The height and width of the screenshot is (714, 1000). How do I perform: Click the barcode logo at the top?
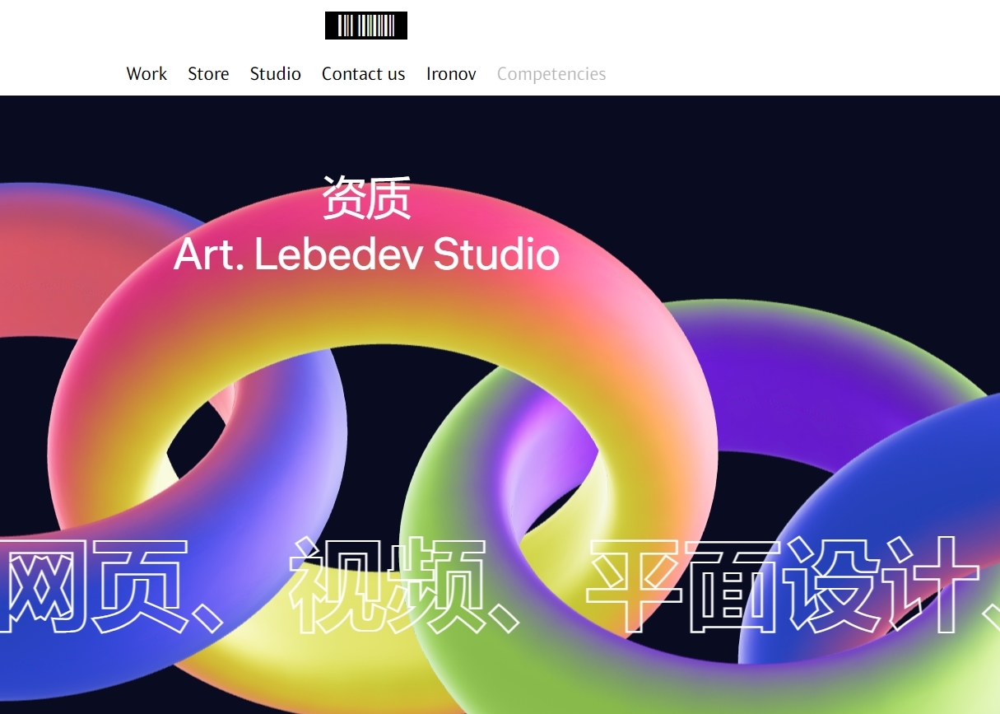coord(366,26)
